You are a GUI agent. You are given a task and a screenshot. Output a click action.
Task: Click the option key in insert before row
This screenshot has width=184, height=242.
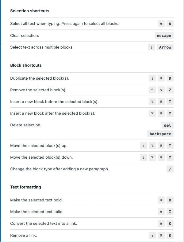pyautogui.click(x=152, y=102)
